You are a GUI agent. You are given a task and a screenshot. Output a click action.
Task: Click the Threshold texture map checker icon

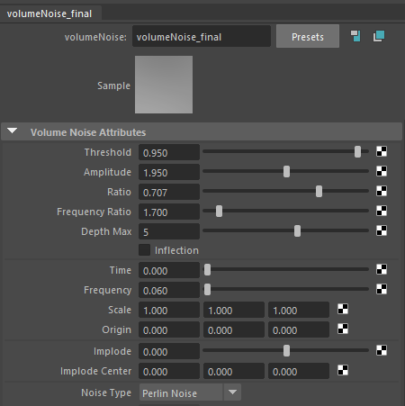pos(382,151)
